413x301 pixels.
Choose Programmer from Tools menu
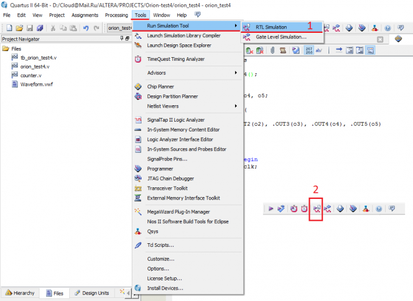point(188,168)
